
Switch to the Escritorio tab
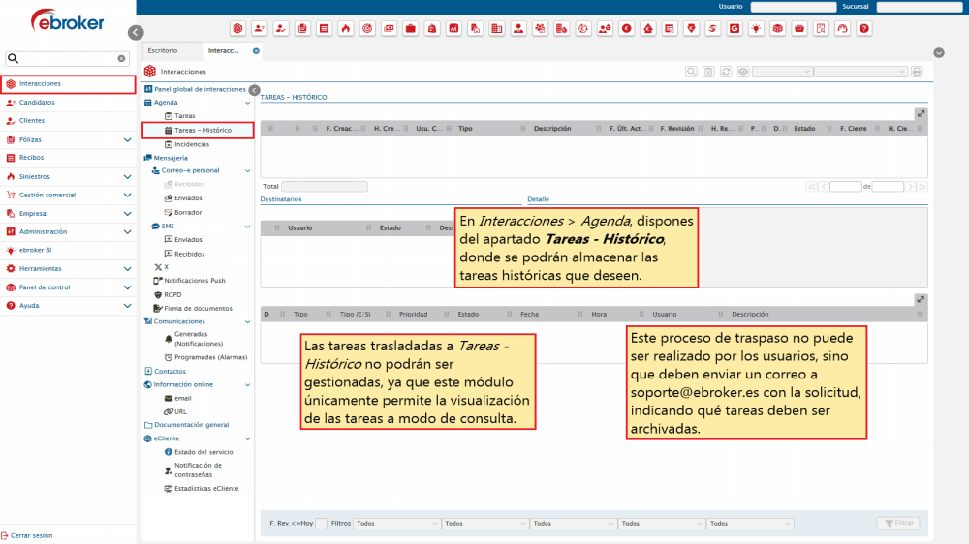tap(163, 50)
